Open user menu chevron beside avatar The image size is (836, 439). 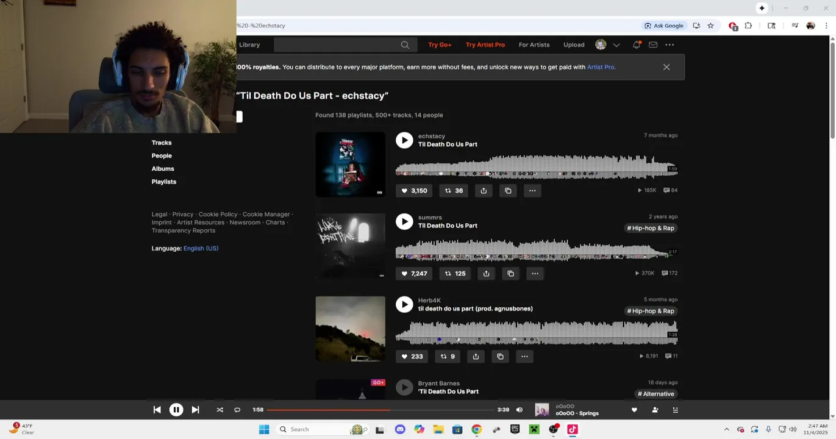tap(616, 45)
